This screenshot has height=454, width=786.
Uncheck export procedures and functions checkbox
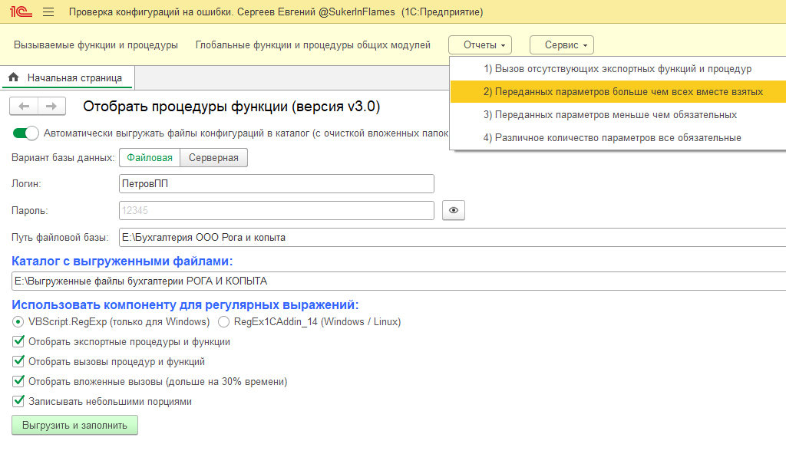[x=18, y=342]
